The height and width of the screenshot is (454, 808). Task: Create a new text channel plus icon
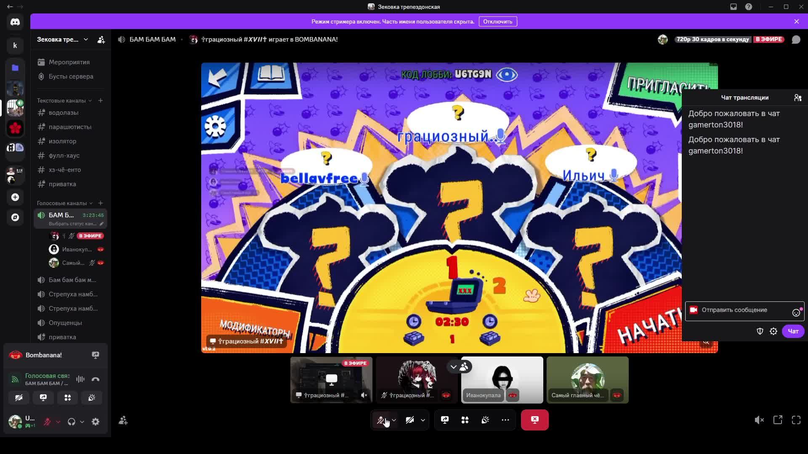pyautogui.click(x=101, y=100)
